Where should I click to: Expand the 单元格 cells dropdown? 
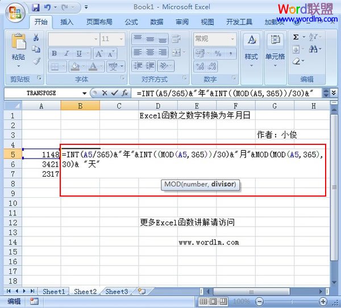(x=275, y=65)
